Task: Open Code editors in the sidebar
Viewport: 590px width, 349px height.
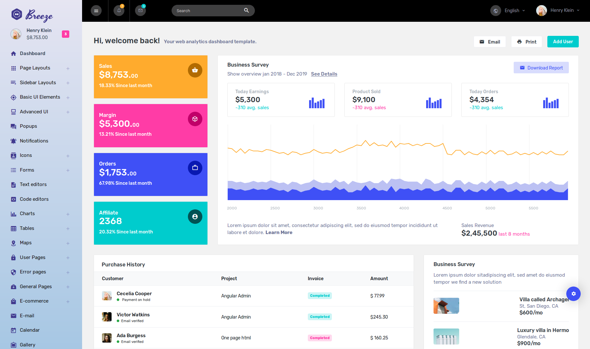Action: 34,199
